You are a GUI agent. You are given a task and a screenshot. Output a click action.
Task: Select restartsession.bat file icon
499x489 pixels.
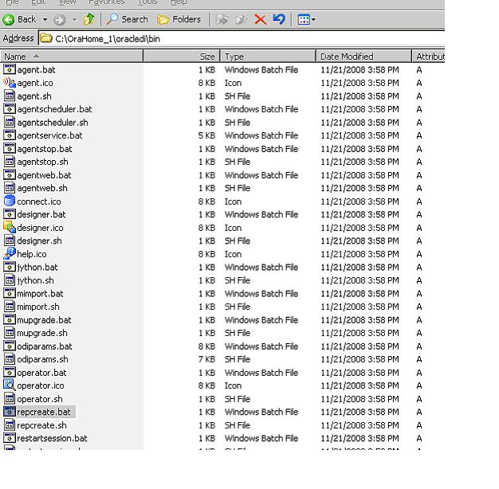(10, 438)
